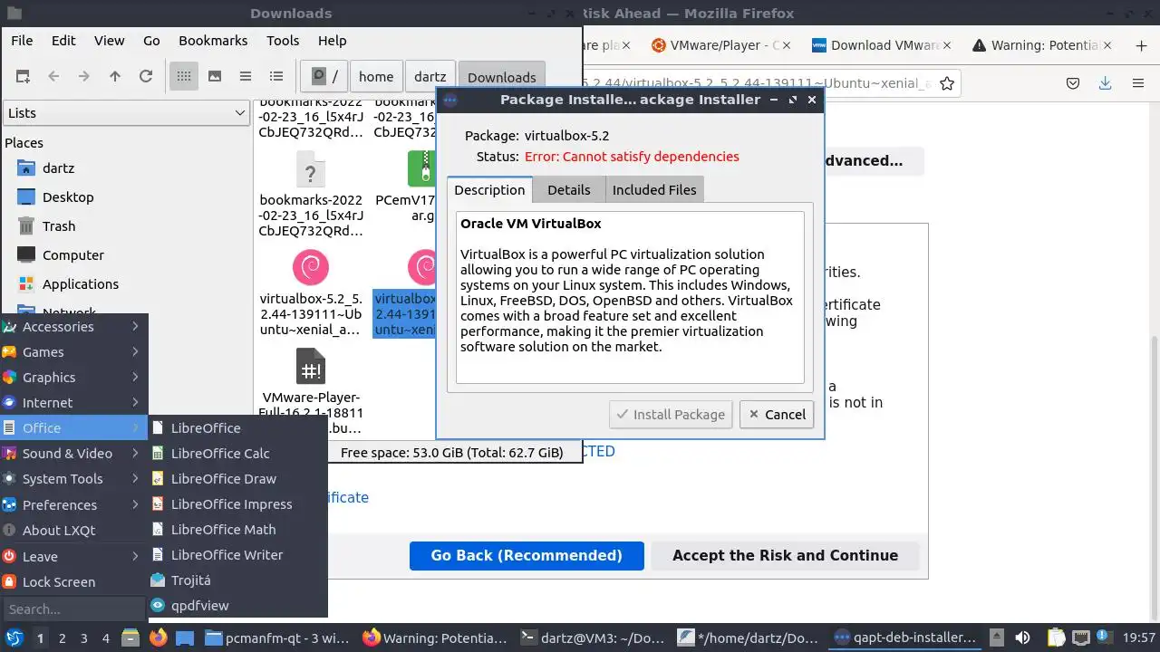
Task: Launch qpdfview from Office submenu
Action: coord(237,605)
